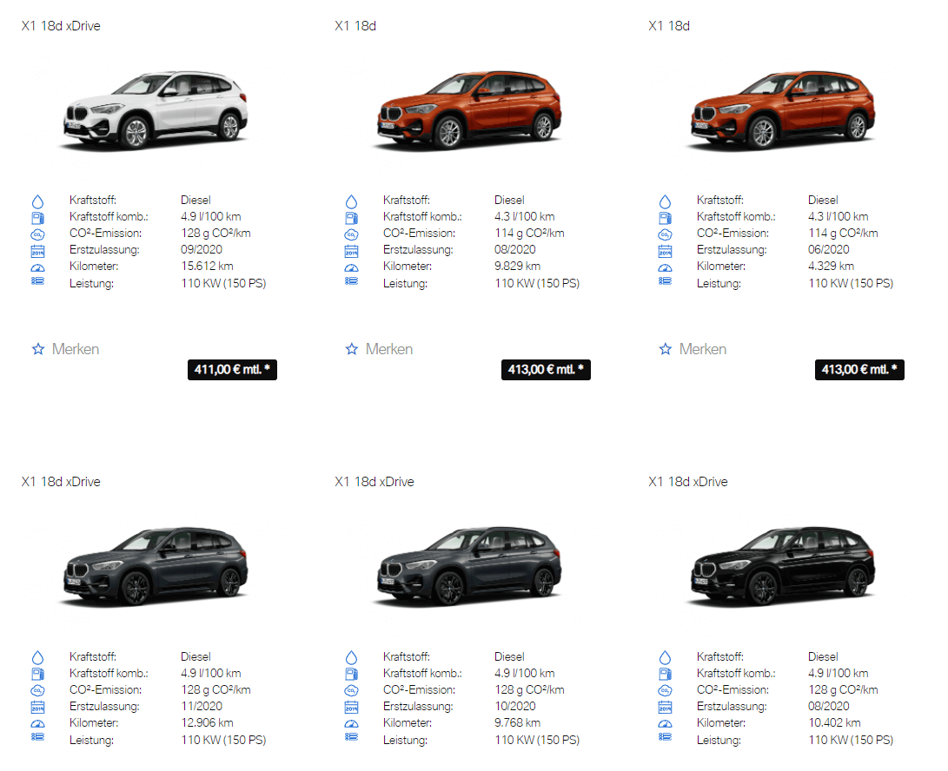Image resolution: width=948 pixels, height=771 pixels.
Task: Open 413,00 € mtl. offer for 4.329 km car
Action: point(859,370)
